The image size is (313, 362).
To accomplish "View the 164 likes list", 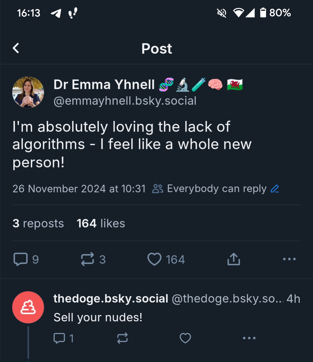I will coord(101,224).
